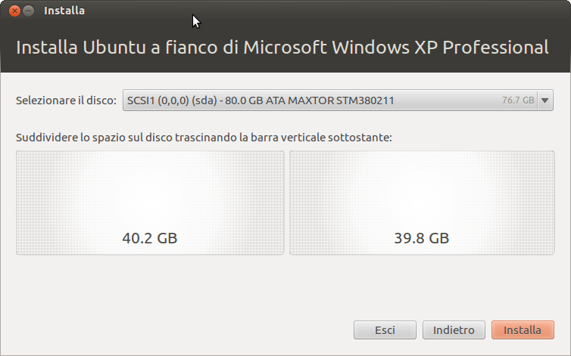Image resolution: width=571 pixels, height=356 pixels.
Task: Close the Installa window
Action: click(14, 11)
